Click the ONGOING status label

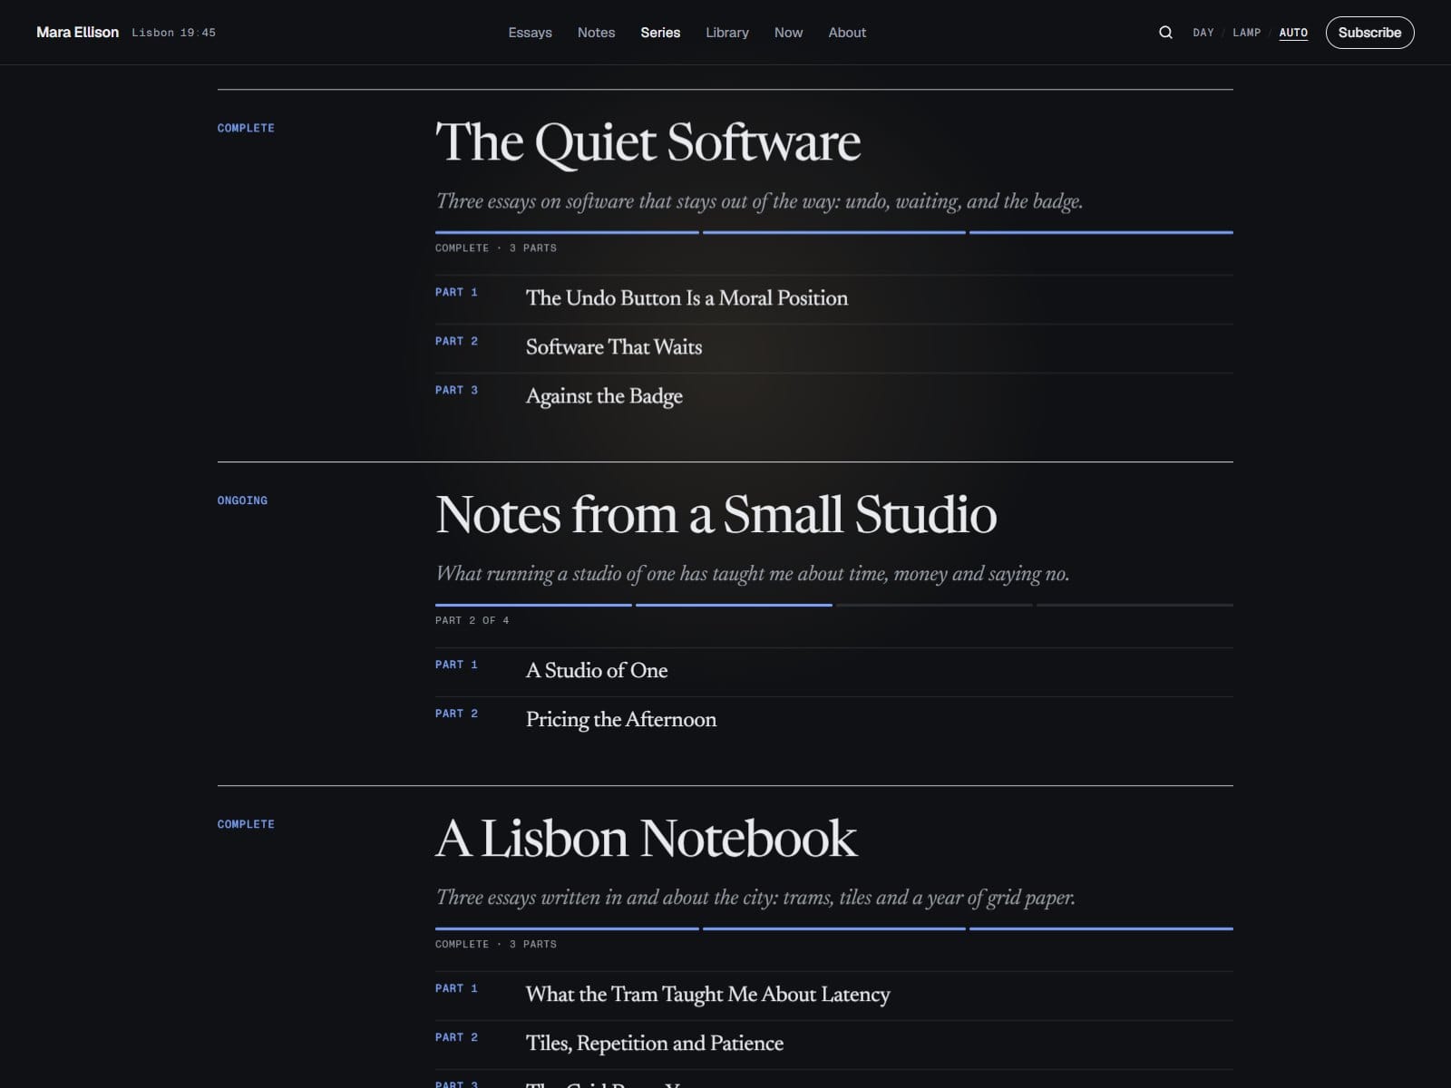coord(242,500)
